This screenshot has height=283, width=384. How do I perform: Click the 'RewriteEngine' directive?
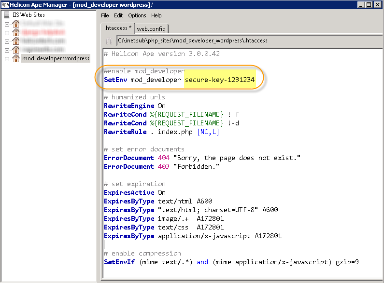129,106
